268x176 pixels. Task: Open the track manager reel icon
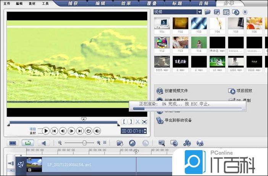pos(187,143)
